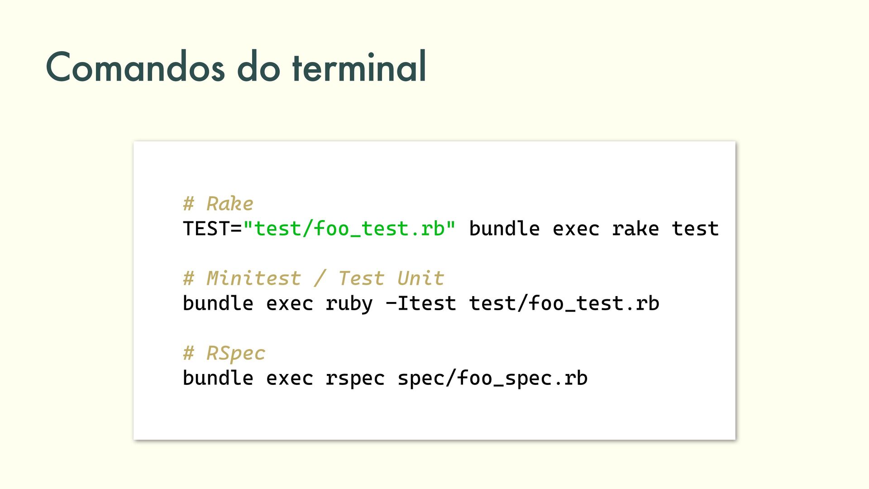Viewport: 869px width, 489px height.
Task: Click the word "rake" in the first command
Action: [635, 229]
